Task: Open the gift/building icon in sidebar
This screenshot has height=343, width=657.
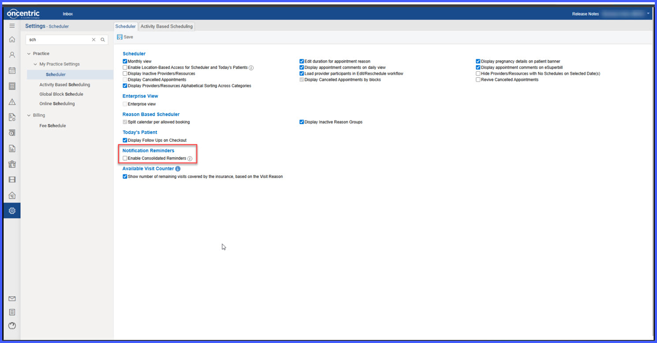Action: pyautogui.click(x=12, y=164)
